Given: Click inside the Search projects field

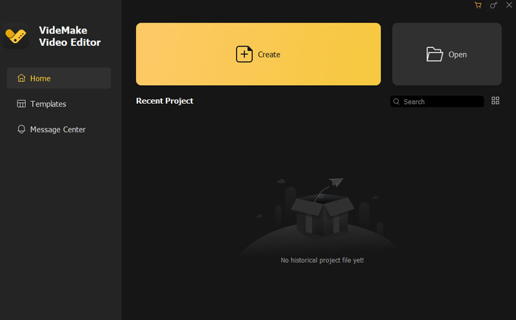Looking at the screenshot, I should point(437,101).
